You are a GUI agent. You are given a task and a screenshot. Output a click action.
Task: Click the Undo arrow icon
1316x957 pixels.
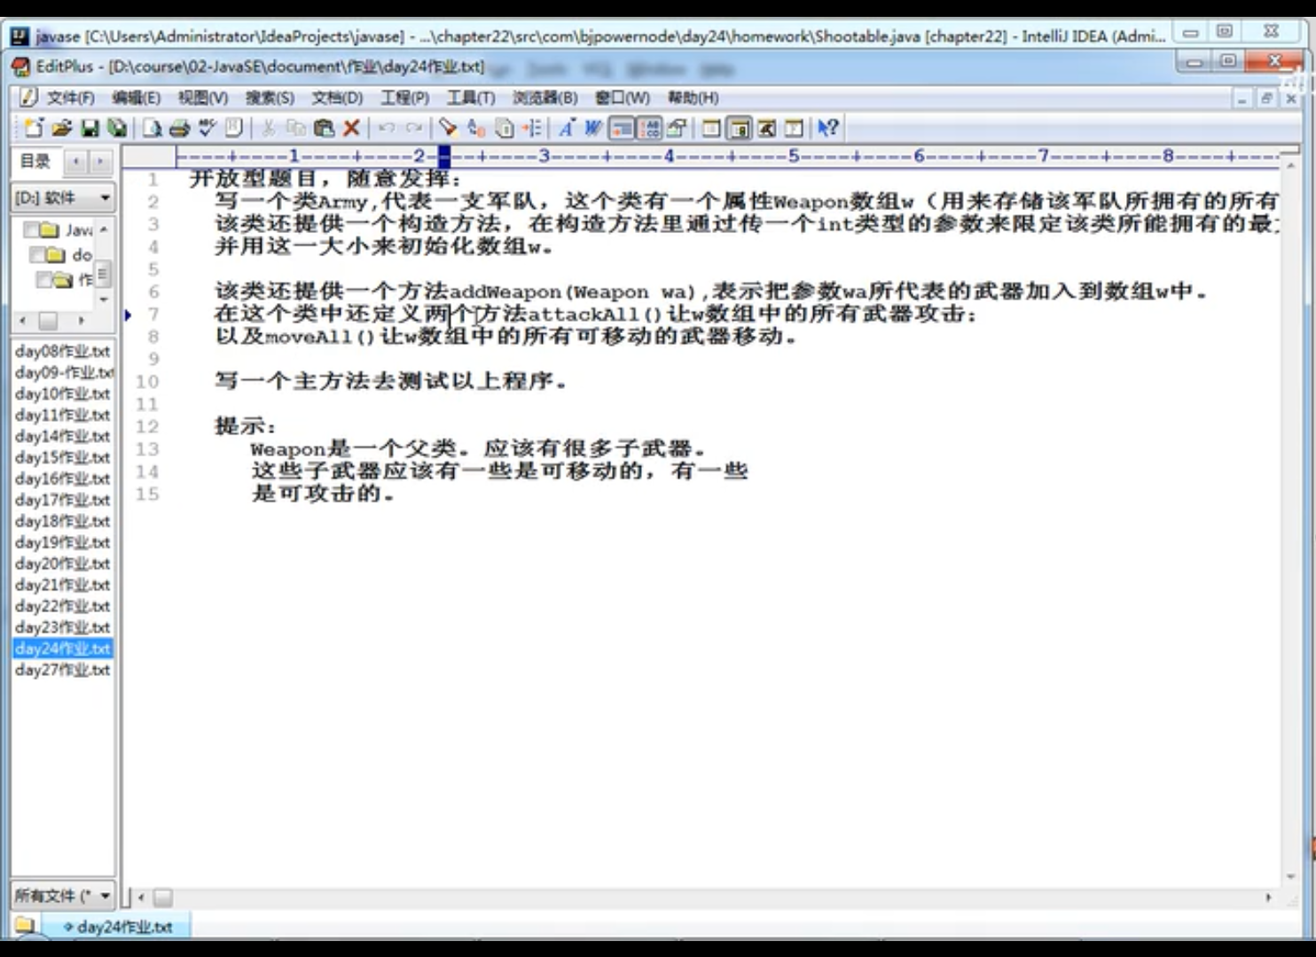tap(387, 128)
